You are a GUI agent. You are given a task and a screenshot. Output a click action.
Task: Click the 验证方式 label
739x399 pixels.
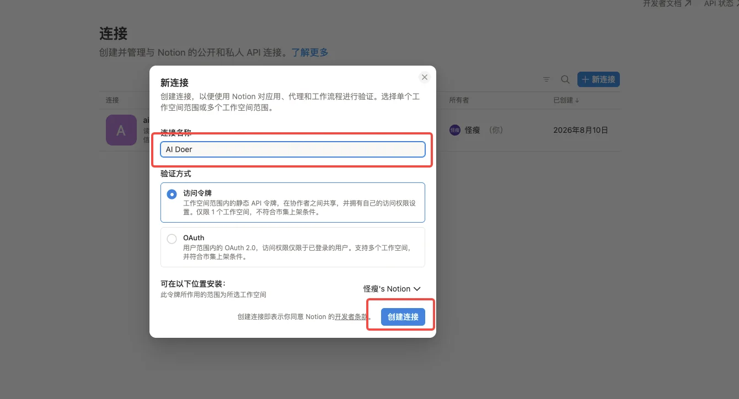(x=176, y=174)
